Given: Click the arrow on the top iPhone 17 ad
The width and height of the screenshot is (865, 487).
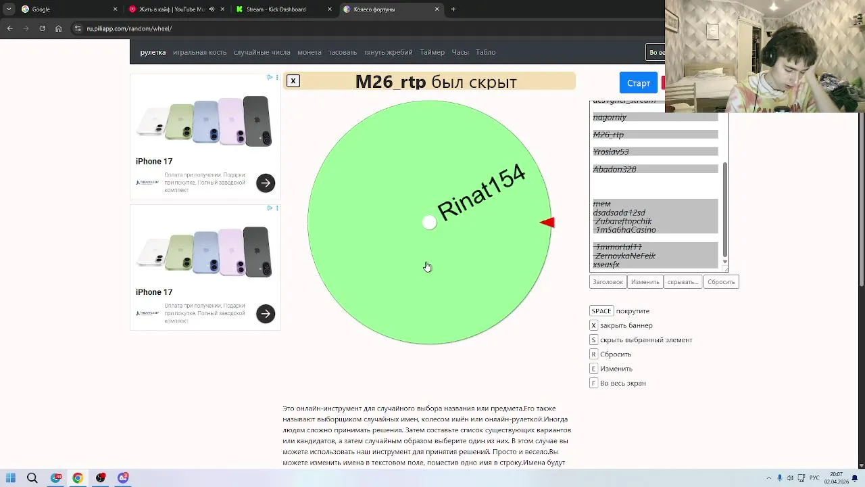Looking at the screenshot, I should [266, 183].
